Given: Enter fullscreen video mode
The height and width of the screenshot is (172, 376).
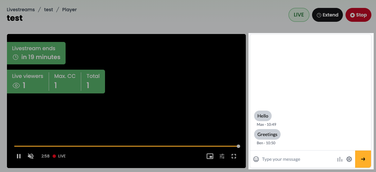Looking at the screenshot, I should click(234, 156).
